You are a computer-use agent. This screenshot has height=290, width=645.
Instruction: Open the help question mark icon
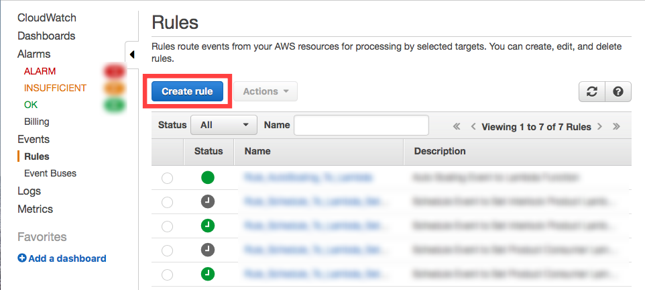click(x=618, y=92)
